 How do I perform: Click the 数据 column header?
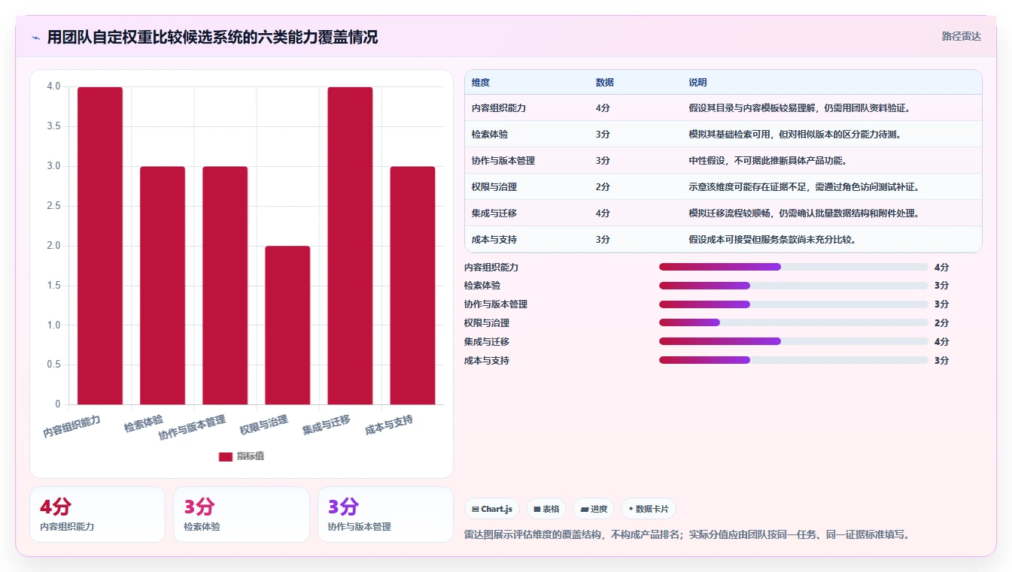click(x=605, y=83)
